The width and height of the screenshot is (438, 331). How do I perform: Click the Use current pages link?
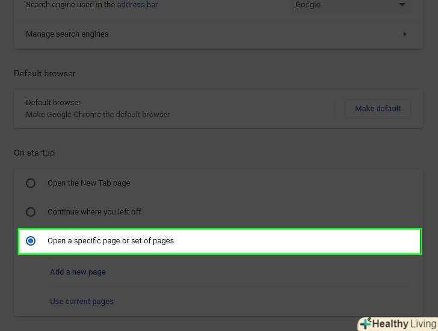click(x=82, y=302)
